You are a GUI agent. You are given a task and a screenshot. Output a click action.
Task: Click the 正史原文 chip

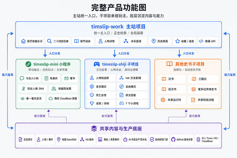26,139
